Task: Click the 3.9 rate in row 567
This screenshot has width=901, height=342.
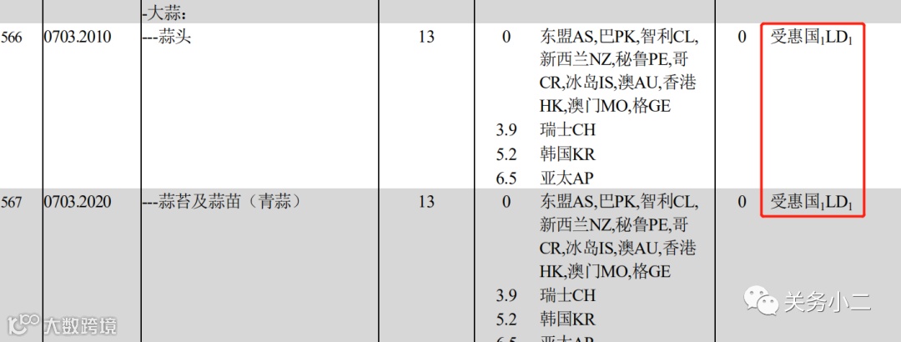Action: (x=506, y=295)
